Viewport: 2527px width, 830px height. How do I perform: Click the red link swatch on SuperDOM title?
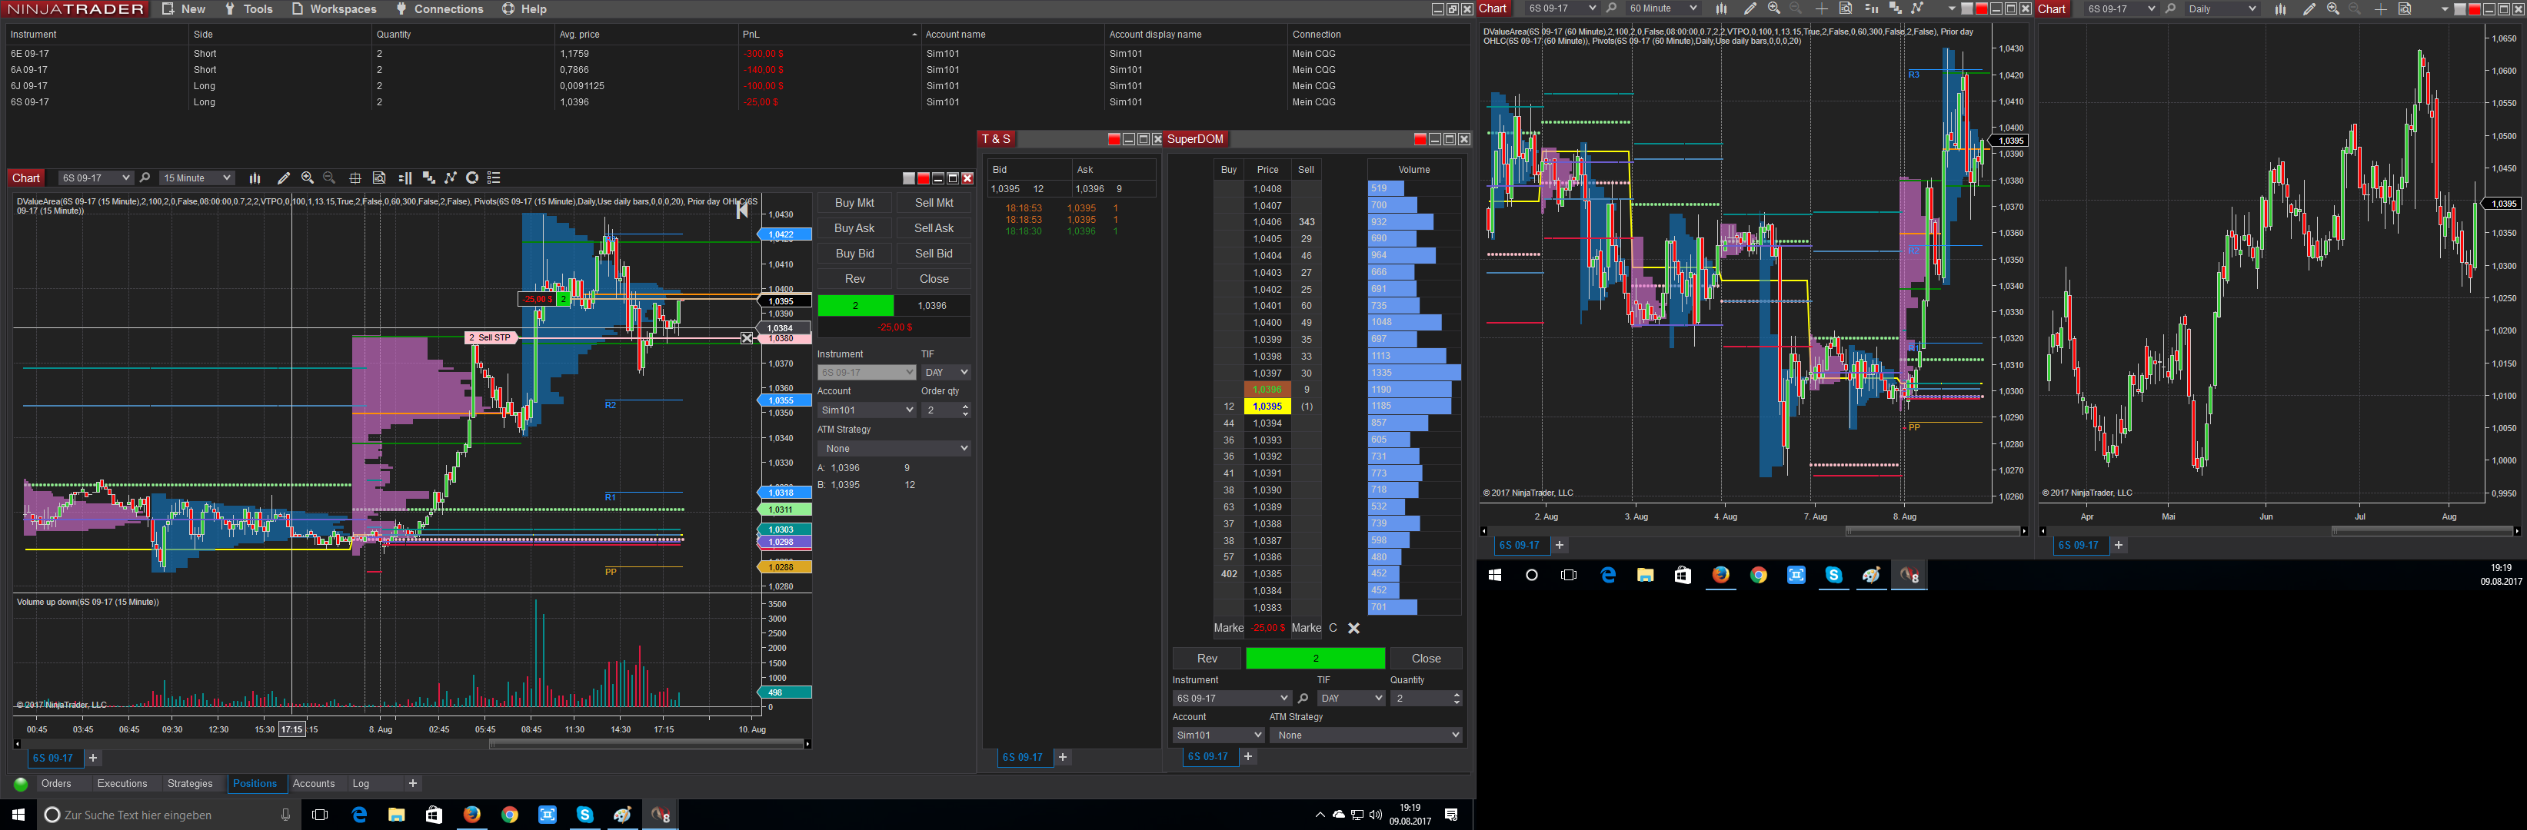pyautogui.click(x=1420, y=139)
